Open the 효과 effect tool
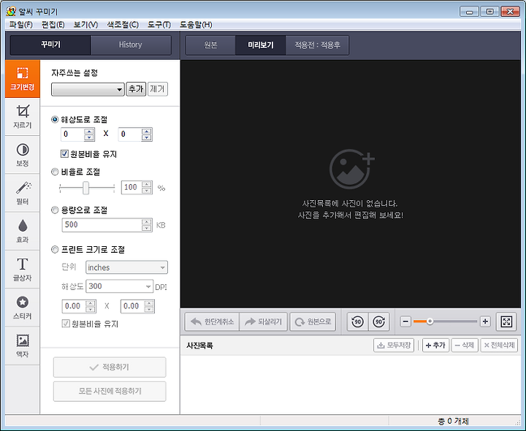Viewport: 526px width, 431px height. [23, 231]
